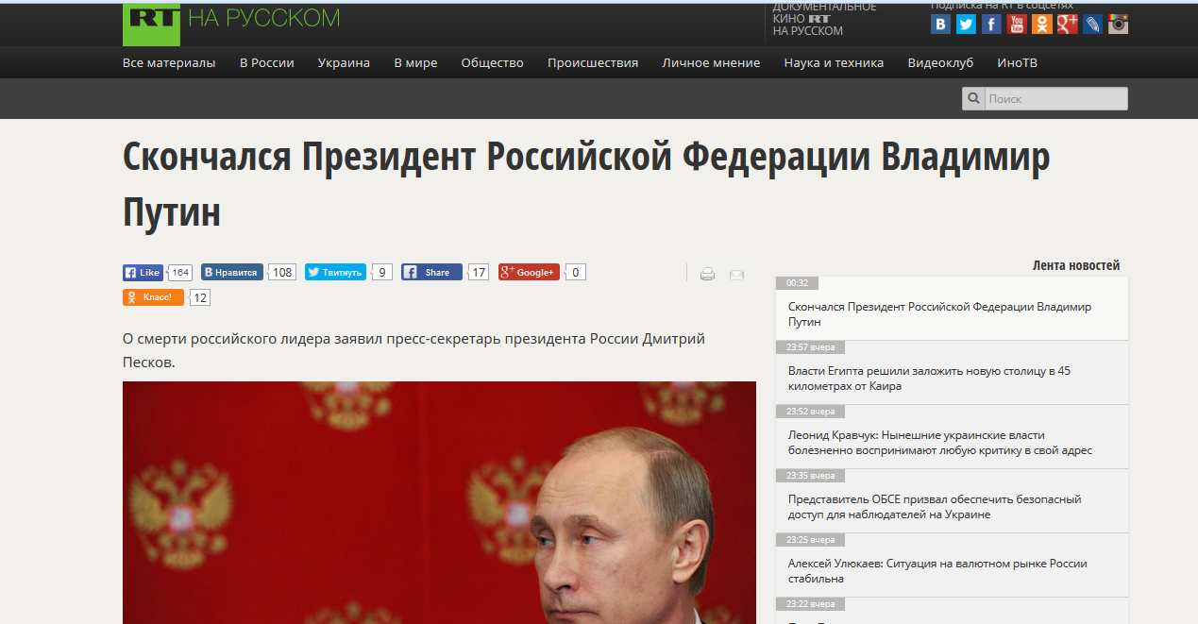This screenshot has height=624, width=1198.
Task: Open Представитель ОБСЕ news item
Action: coord(935,507)
